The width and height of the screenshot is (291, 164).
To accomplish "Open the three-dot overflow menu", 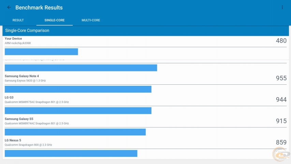I will click(x=282, y=8).
